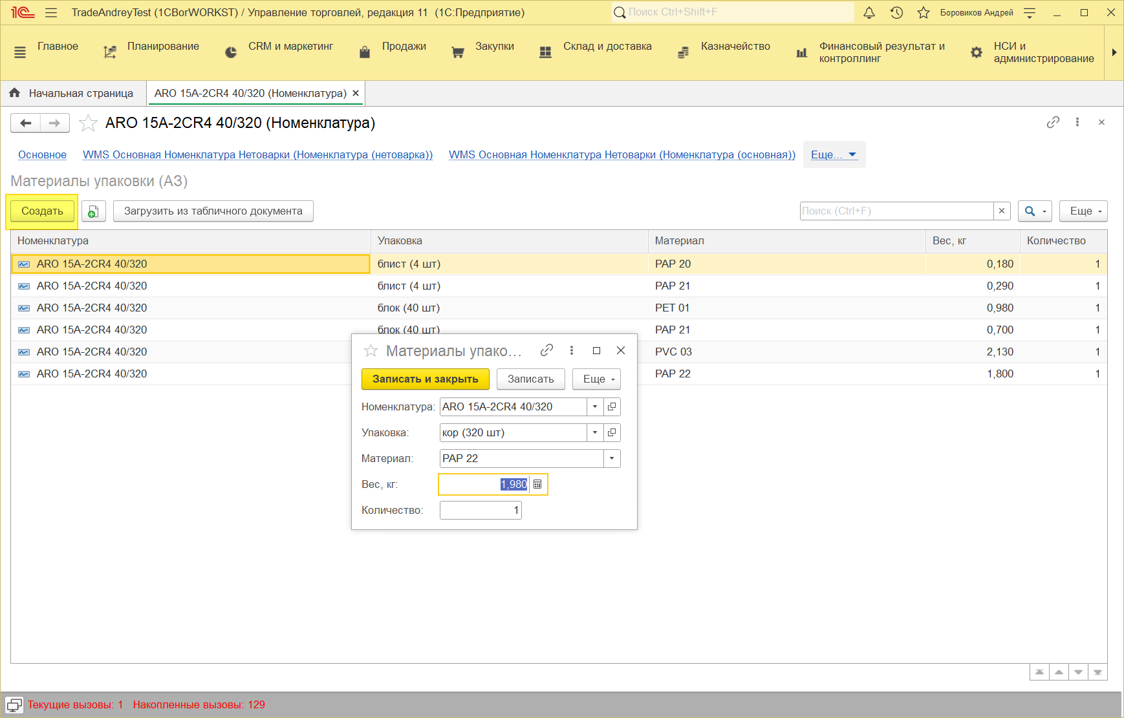The width and height of the screenshot is (1124, 718).
Task: Add ARO 15A-2CR4 page to favorites star
Action: click(x=88, y=123)
